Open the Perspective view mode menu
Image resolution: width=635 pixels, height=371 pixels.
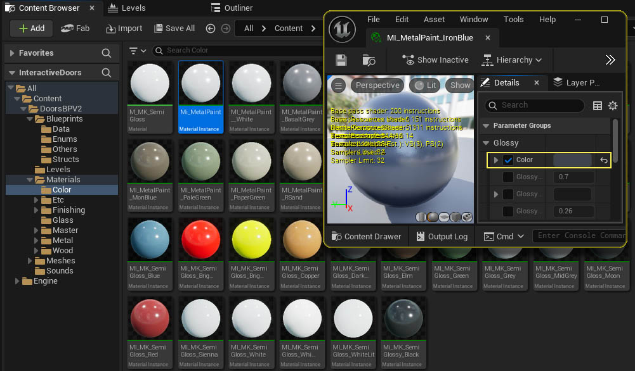377,85
